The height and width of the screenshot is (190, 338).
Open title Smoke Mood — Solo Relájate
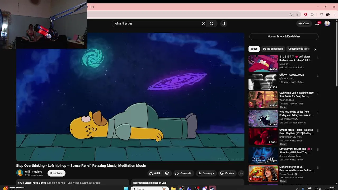(x=297, y=132)
